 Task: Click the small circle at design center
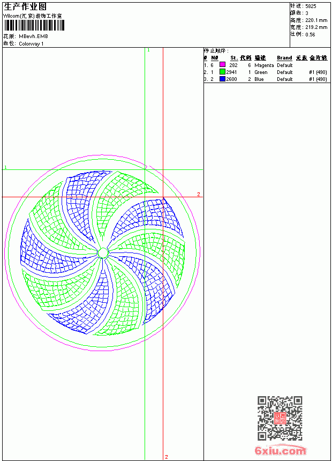click(x=103, y=253)
